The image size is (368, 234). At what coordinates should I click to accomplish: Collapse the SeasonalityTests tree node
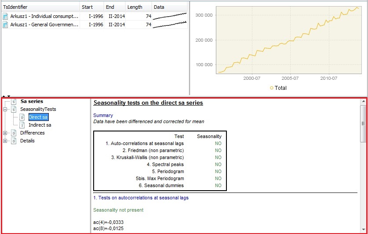[x=5, y=109]
